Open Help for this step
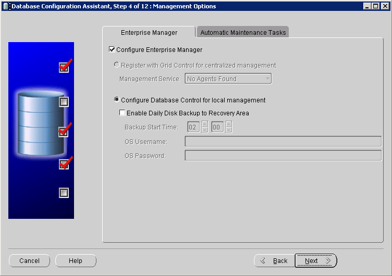392x276 pixels. tap(76, 260)
